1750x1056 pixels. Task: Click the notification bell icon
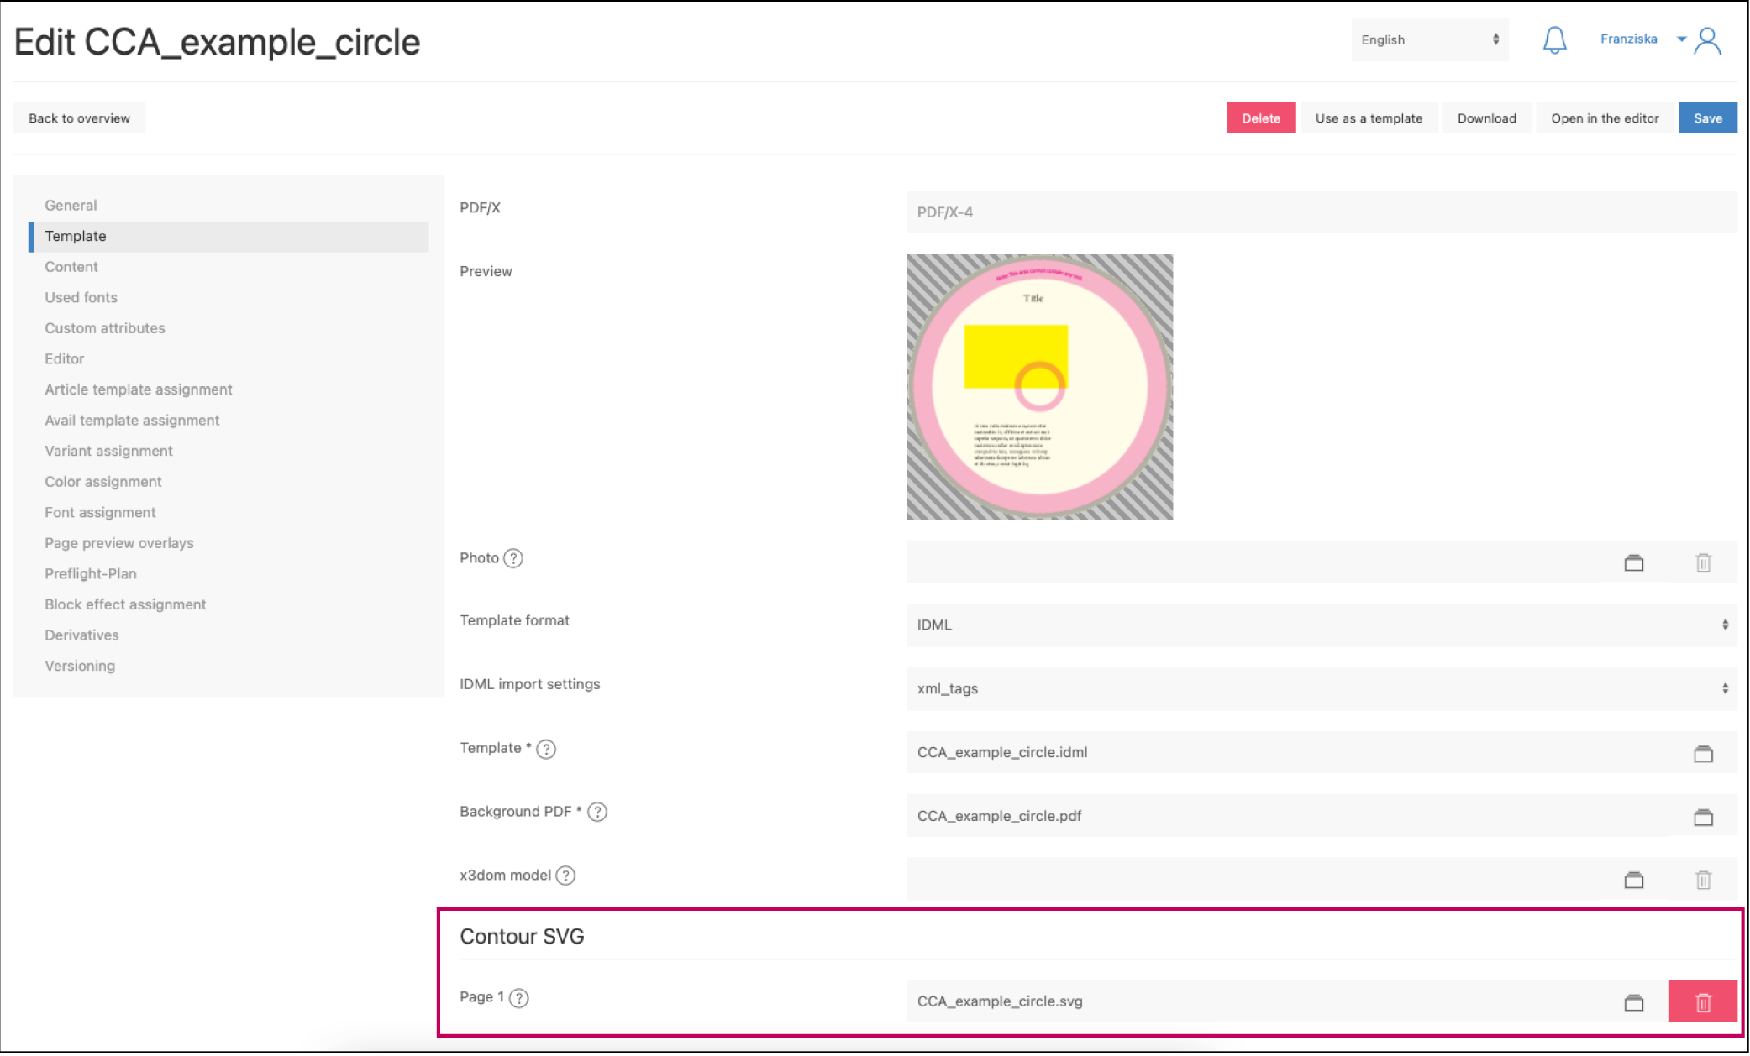(1554, 40)
